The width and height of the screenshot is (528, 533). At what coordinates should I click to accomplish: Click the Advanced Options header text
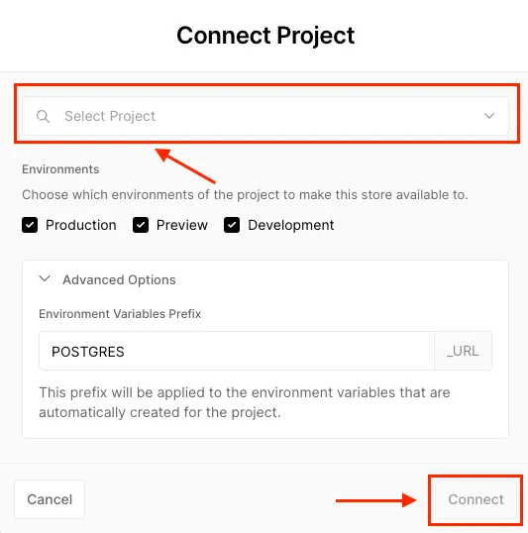[x=119, y=279]
